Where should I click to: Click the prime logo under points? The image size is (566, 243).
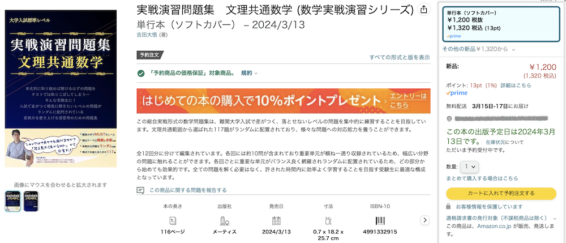pyautogui.click(x=457, y=93)
